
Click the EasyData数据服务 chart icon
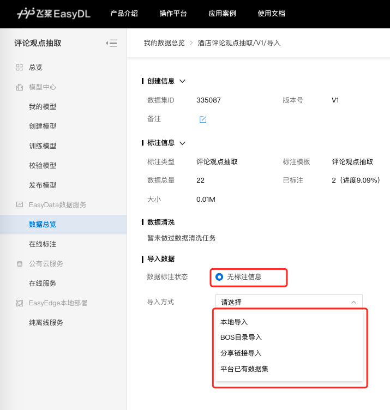pos(19,205)
